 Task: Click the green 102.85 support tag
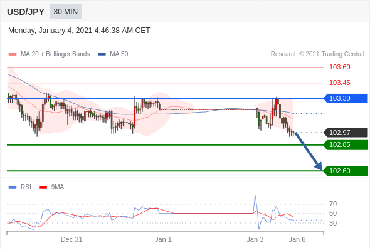click(x=346, y=144)
